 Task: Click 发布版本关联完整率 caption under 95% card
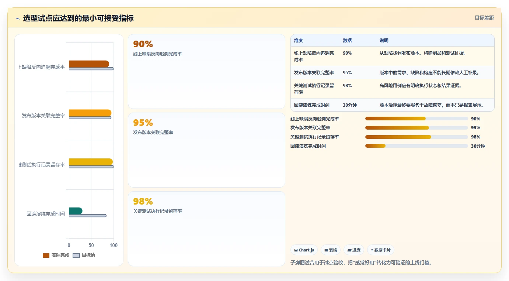coord(153,133)
